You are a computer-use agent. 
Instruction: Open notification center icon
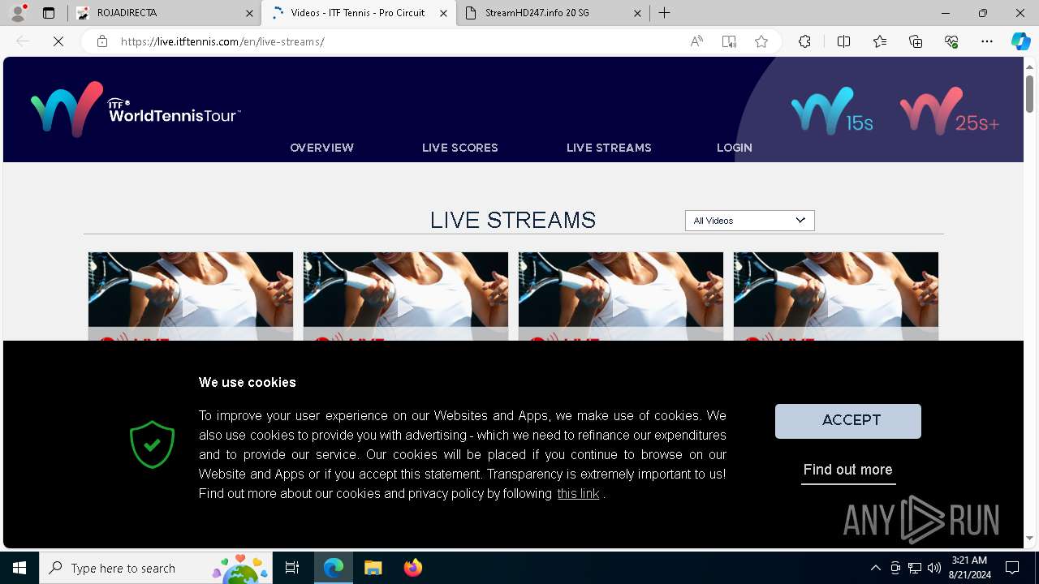click(x=1012, y=568)
